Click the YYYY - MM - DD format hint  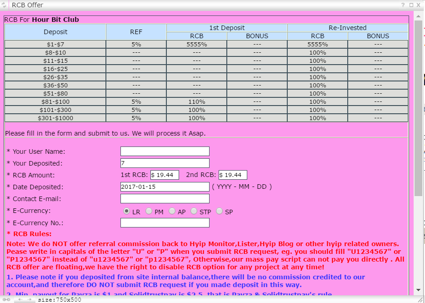pos(242,187)
